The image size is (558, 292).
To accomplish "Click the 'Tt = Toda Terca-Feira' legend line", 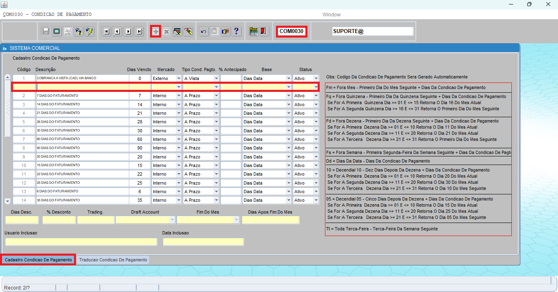I will (x=382, y=229).
